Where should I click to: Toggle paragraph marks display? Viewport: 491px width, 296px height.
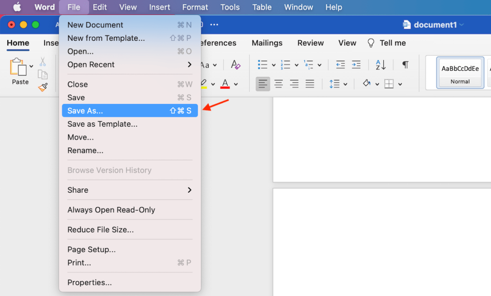pyautogui.click(x=405, y=65)
